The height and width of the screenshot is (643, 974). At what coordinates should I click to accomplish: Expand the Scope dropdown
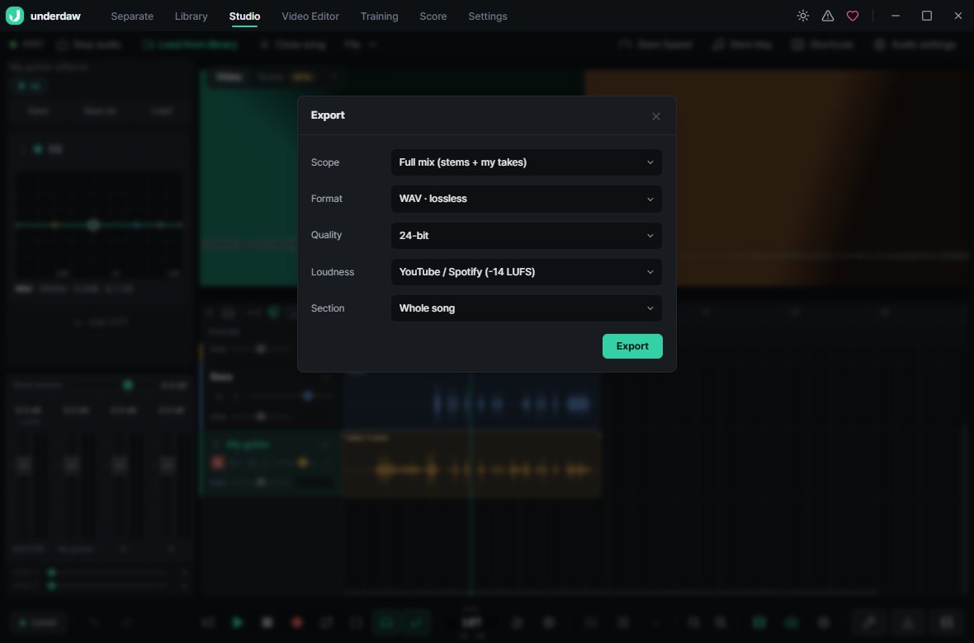pos(526,162)
